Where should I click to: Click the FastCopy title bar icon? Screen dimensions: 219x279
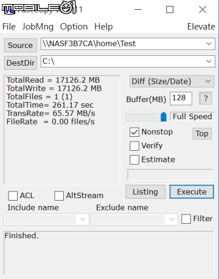(x=10, y=10)
